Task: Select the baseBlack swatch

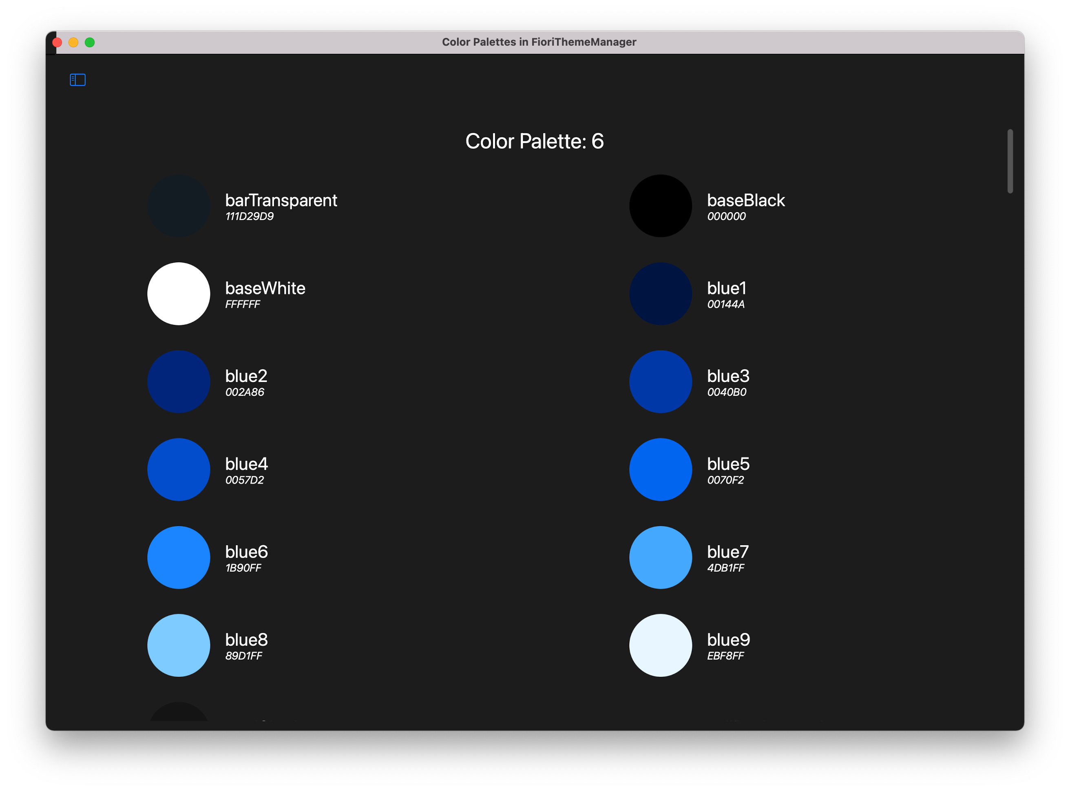Action: tap(660, 205)
